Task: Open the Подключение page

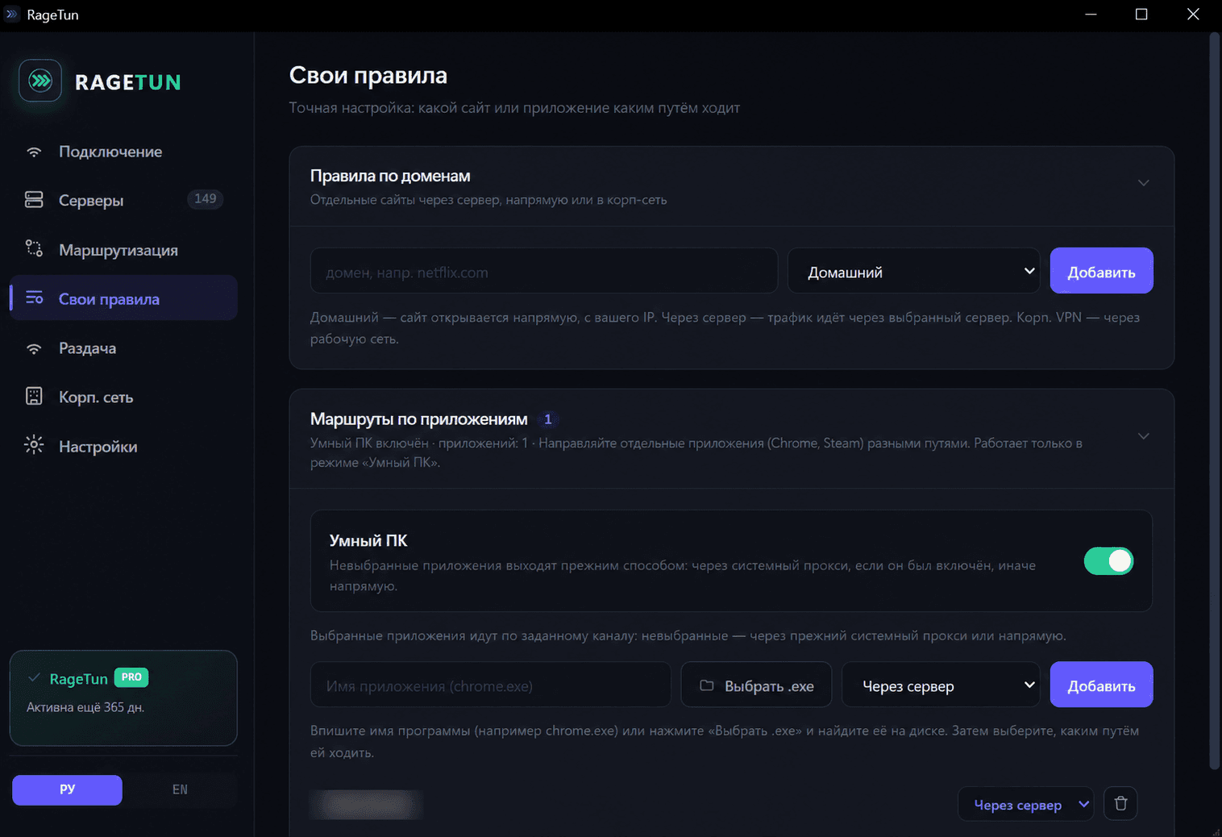Action: [123, 152]
